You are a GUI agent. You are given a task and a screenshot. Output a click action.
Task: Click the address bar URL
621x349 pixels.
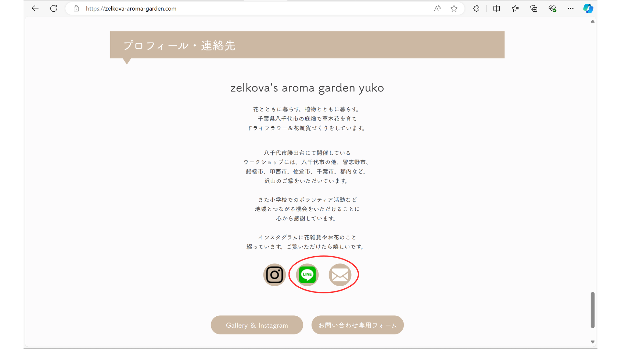click(131, 9)
